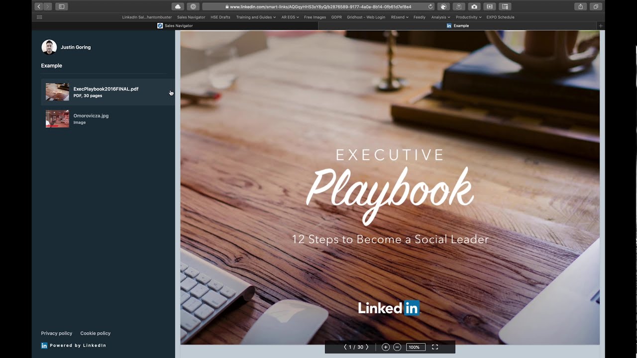
Task: Select Omorovicza.jpg in the file list
Action: [107, 119]
